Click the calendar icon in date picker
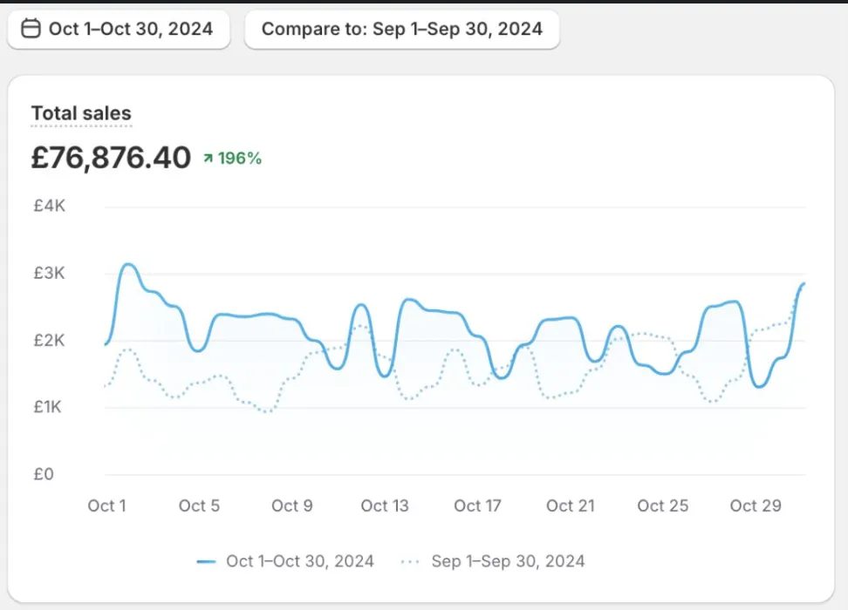This screenshot has height=610, width=848. pos(31,30)
